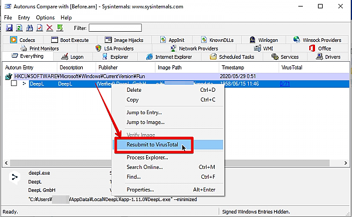Choose Search Online... in context menu
This screenshot has height=217, width=352.
(168, 167)
